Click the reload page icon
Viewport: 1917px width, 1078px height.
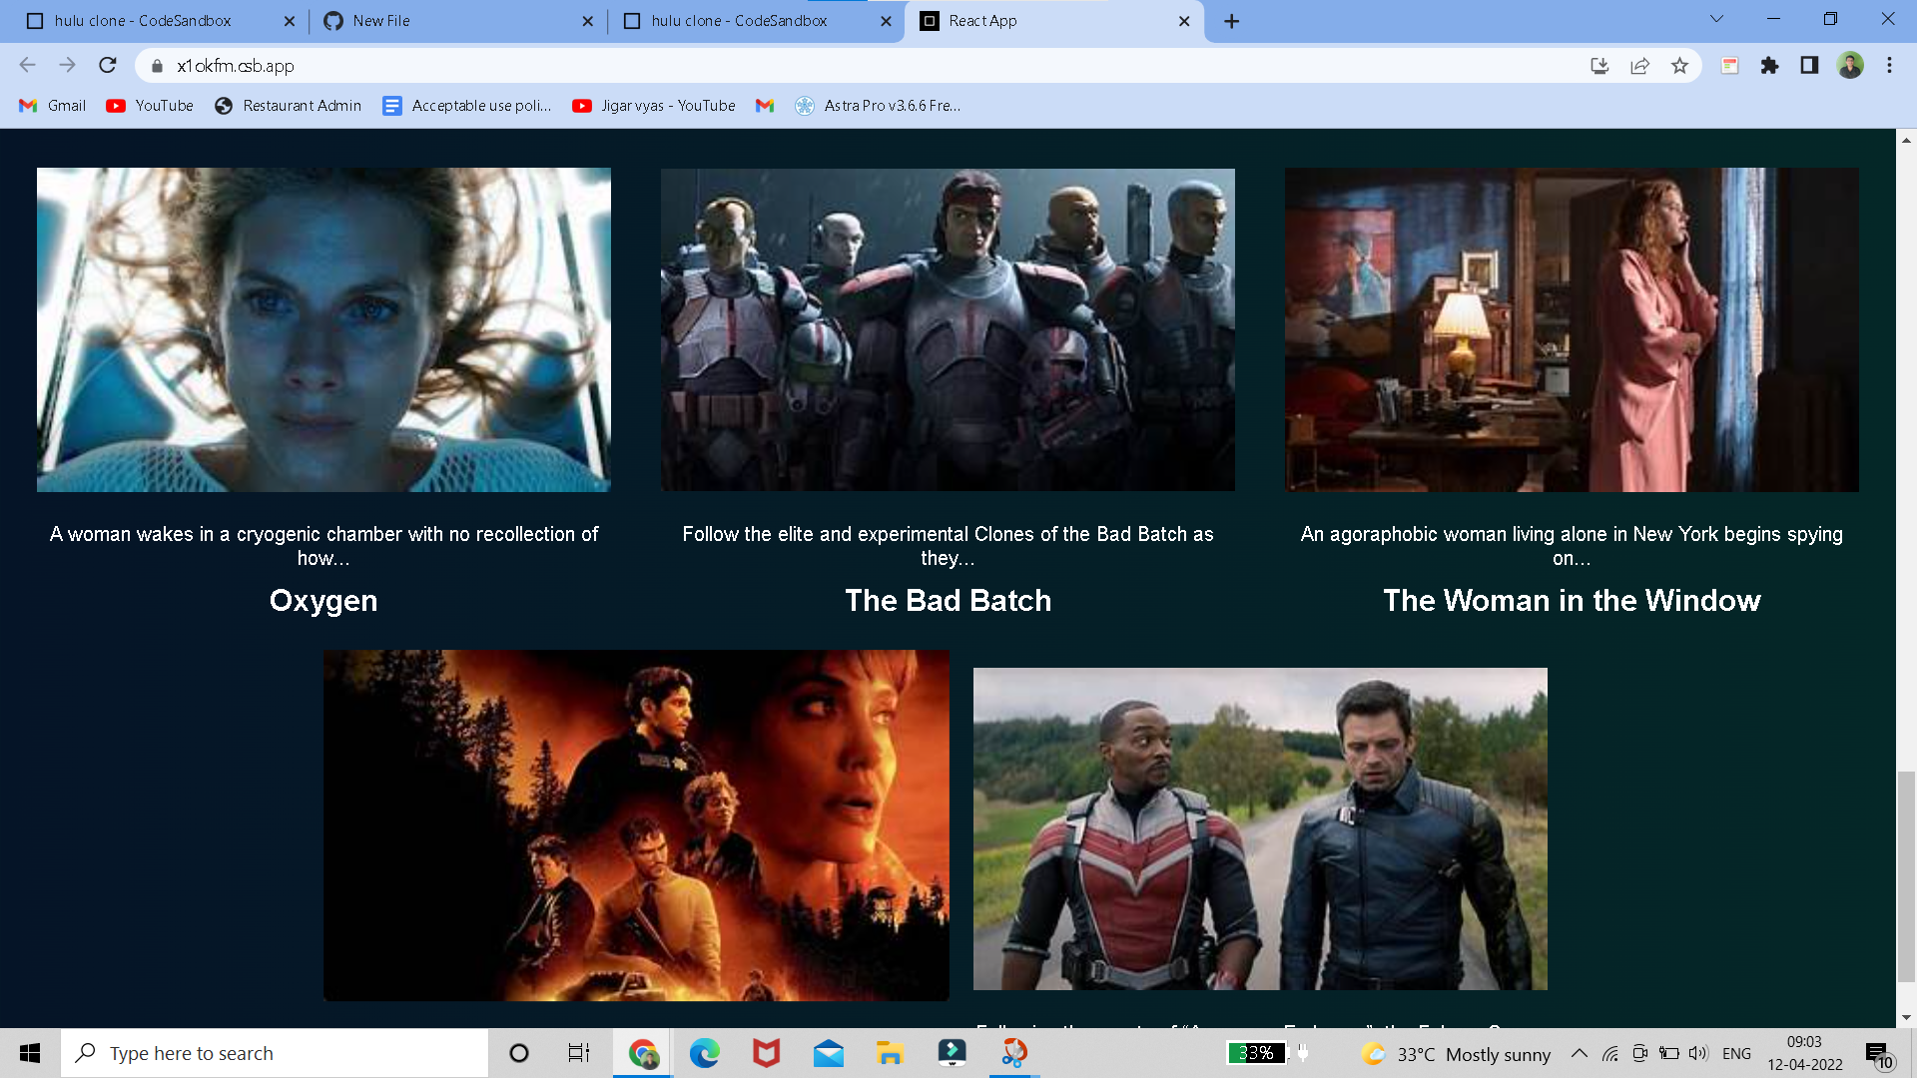coord(107,66)
